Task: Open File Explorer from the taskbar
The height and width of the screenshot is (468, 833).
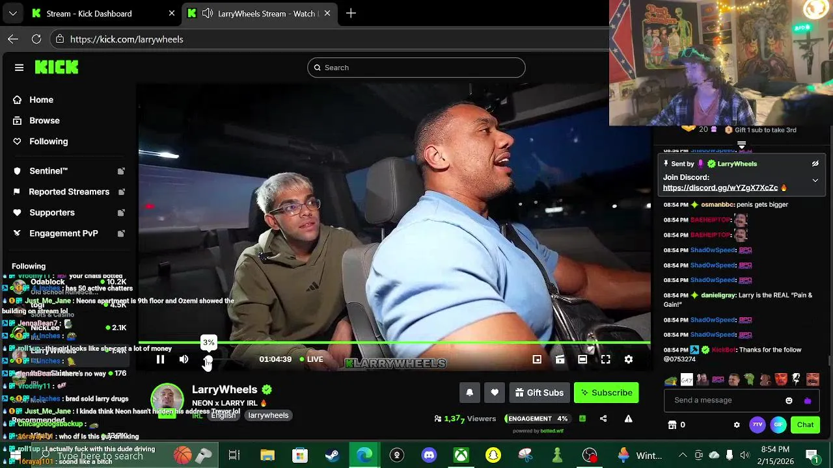Action: (267, 455)
